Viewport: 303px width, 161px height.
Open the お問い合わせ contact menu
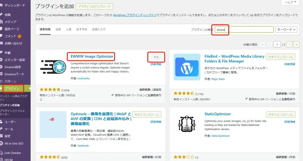[13, 43]
